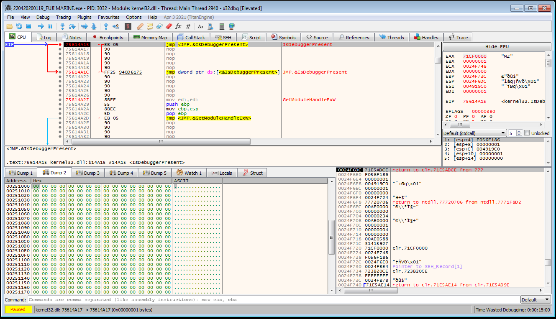Image resolution: width=556 pixels, height=319 pixels.
Task: Click the Step Over icon
Action: 72,26
